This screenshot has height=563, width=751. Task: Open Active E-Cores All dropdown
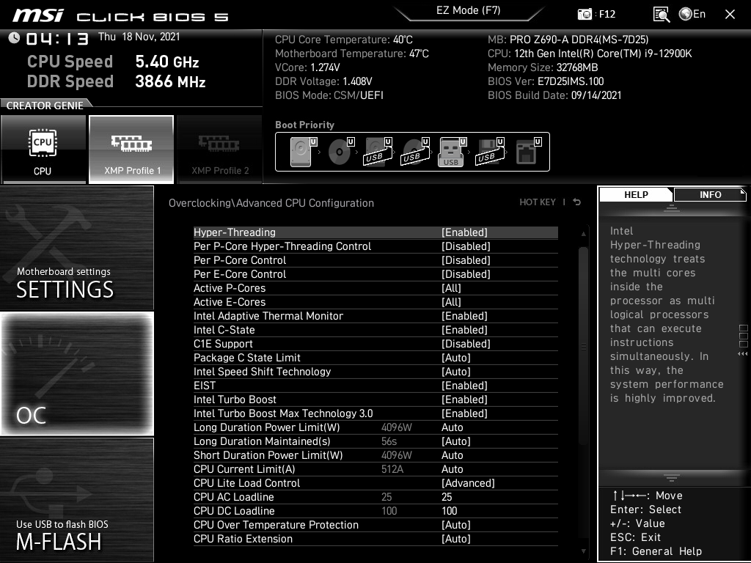[x=451, y=302]
